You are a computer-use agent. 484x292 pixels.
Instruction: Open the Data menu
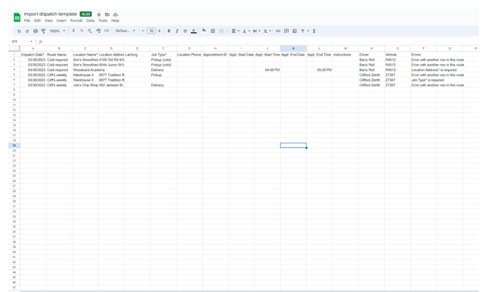[90, 20]
